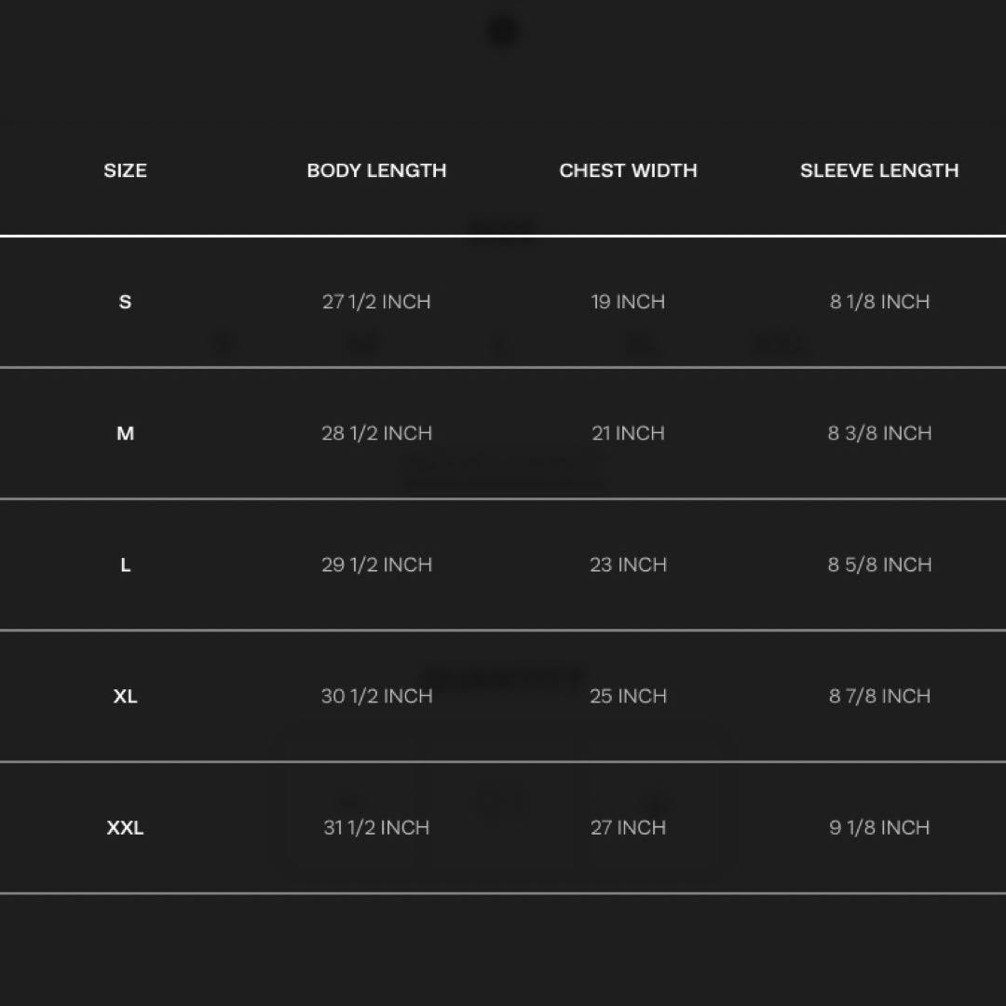Click the 19 INCH chest width cell
This screenshot has width=1006, height=1006.
pos(628,302)
